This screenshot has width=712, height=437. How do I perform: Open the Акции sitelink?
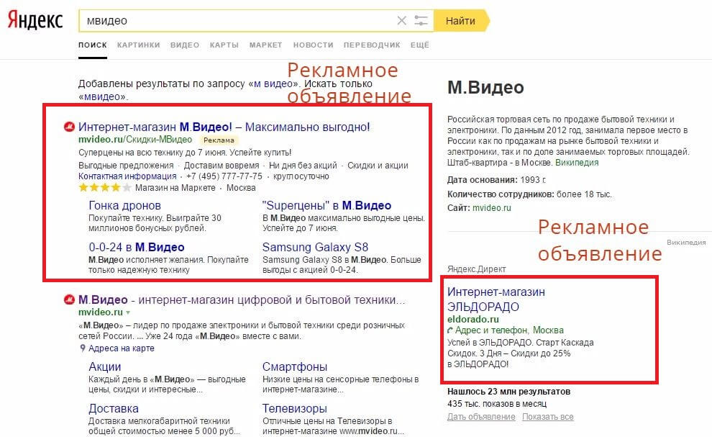(105, 366)
